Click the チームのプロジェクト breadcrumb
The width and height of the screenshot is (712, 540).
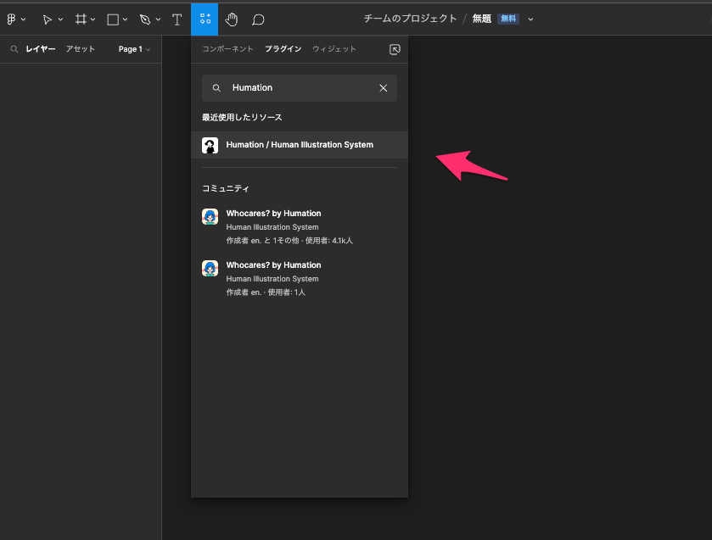[x=410, y=19]
